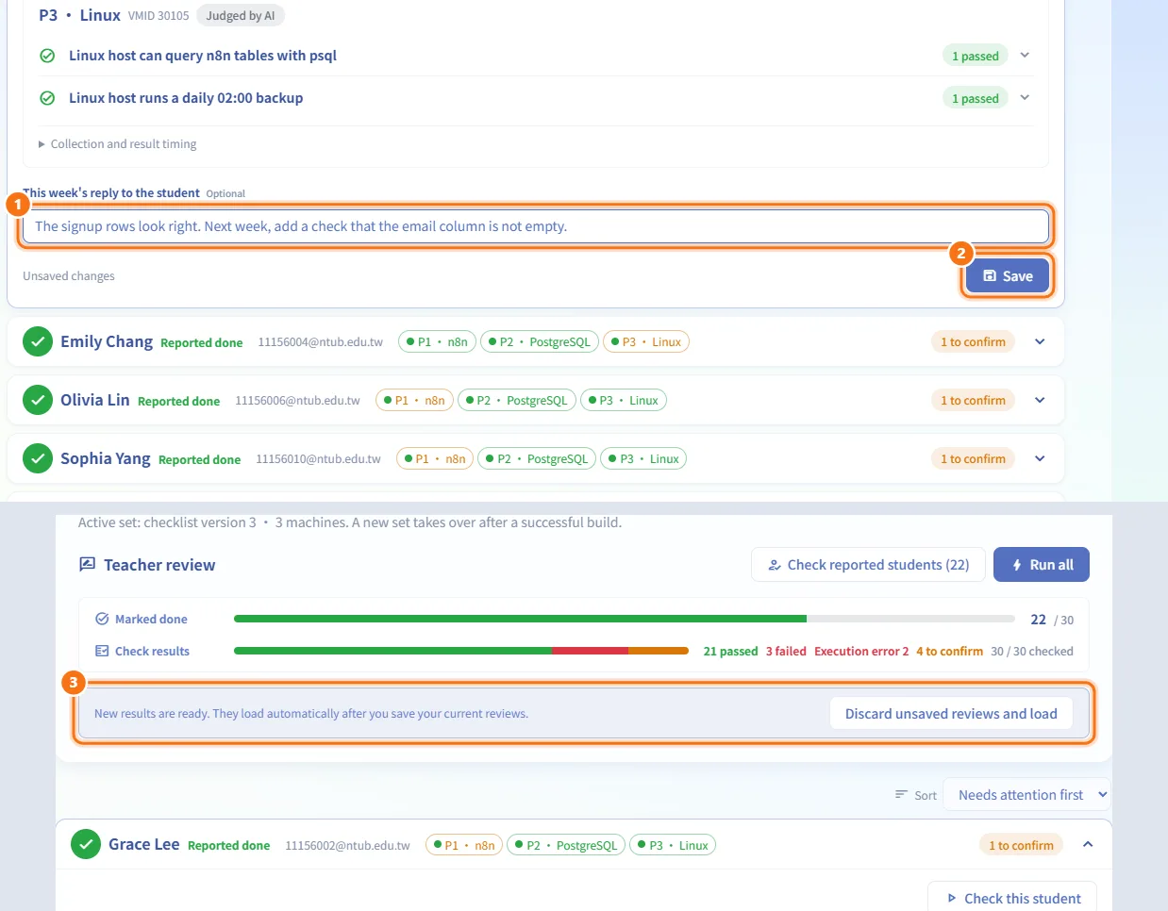Expand Emily Chang's student row

click(x=1040, y=341)
